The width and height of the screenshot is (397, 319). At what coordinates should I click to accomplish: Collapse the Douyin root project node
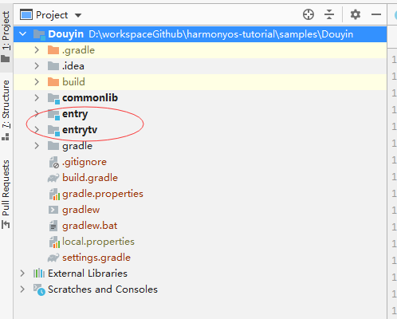click(23, 33)
